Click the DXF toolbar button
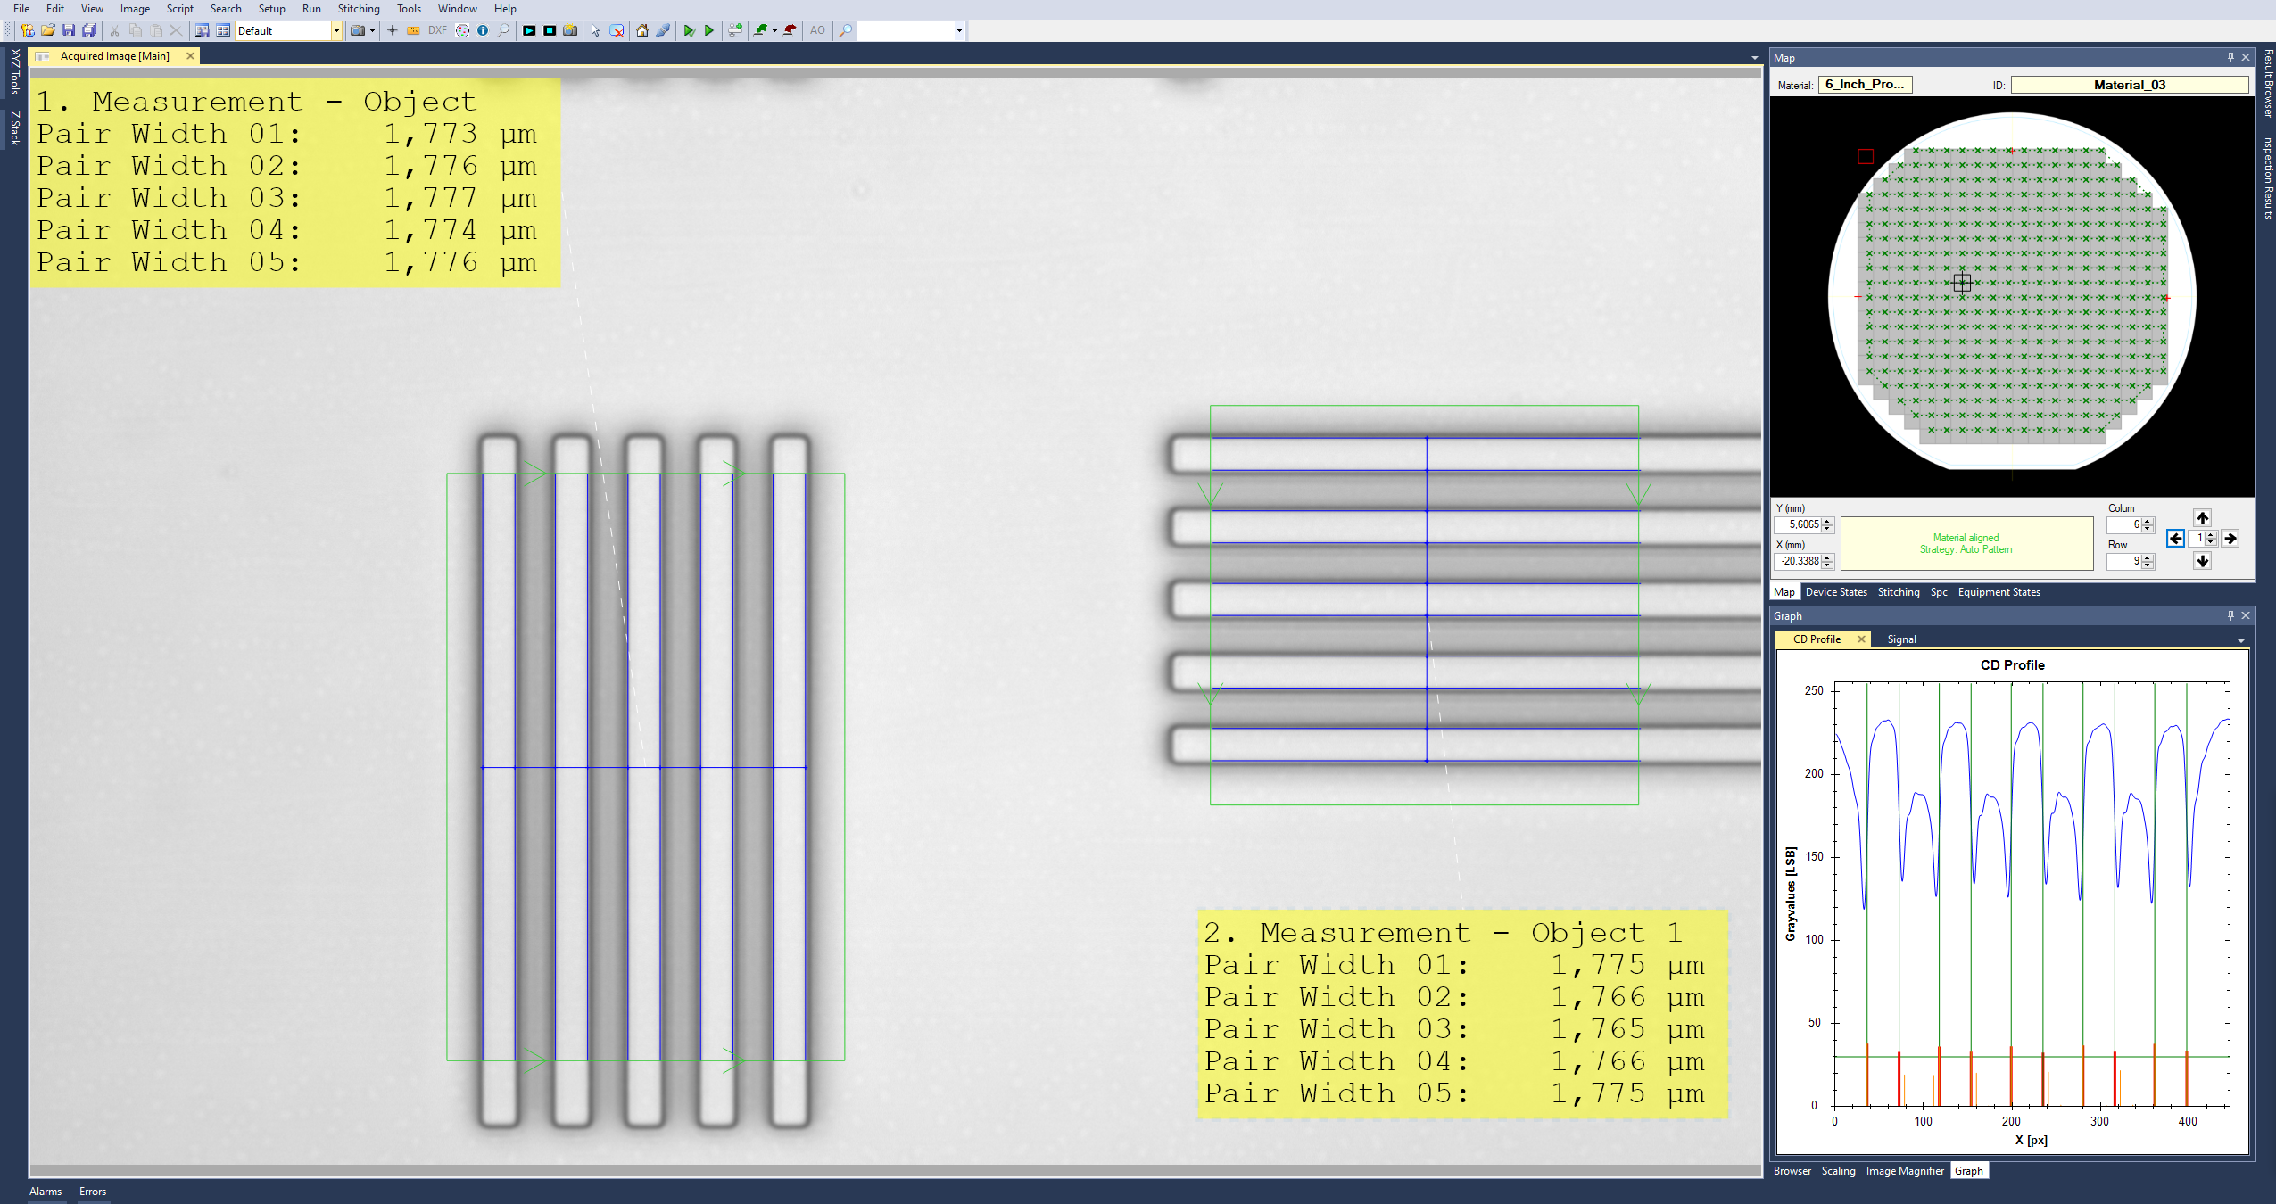This screenshot has width=2276, height=1204. pos(437,30)
